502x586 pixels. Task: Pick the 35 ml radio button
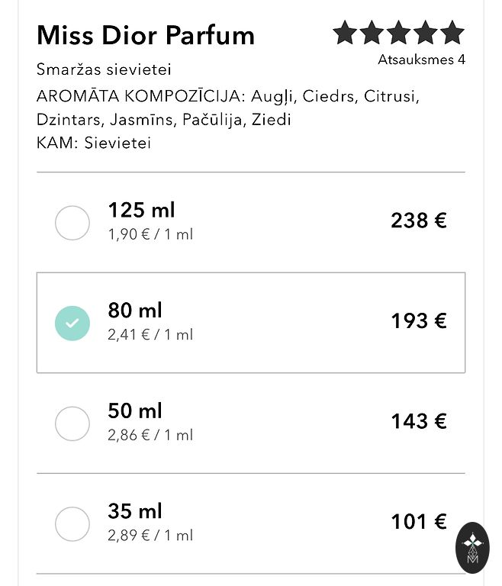(72, 524)
